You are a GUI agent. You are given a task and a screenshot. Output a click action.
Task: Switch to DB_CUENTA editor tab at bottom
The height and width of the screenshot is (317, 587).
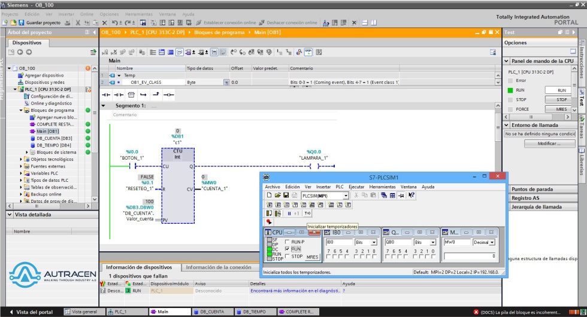click(212, 312)
